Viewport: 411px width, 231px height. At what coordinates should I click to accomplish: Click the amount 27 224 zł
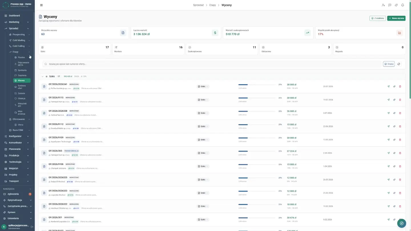point(292,151)
